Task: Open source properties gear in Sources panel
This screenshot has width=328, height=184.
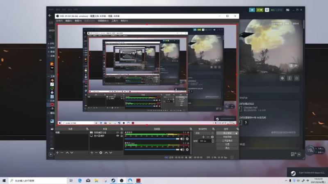Action: pos(101,153)
